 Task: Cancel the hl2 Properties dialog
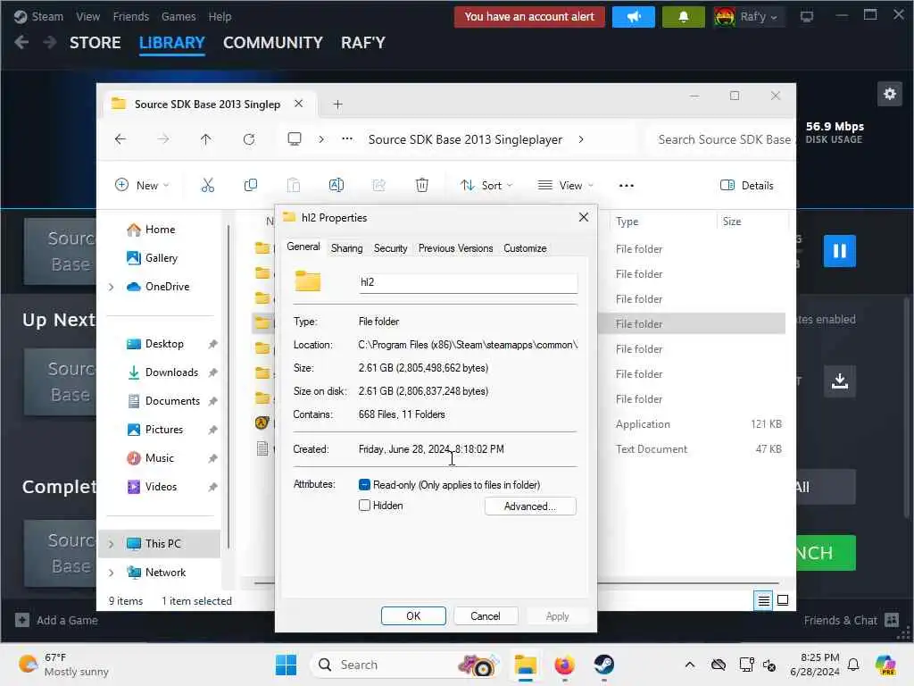[x=486, y=616]
